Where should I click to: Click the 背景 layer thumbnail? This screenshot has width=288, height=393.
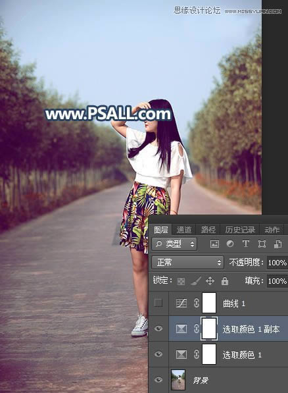tap(178, 380)
